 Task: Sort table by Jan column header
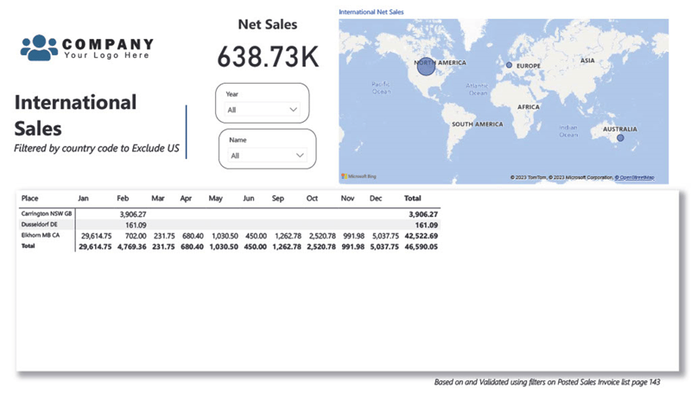(x=83, y=198)
